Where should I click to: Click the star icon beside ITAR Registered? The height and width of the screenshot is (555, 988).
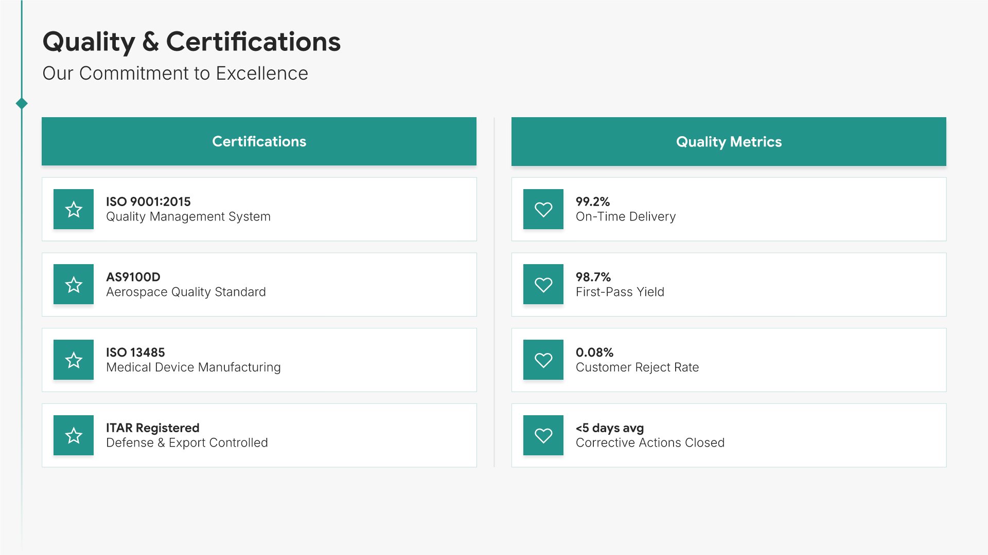click(74, 435)
